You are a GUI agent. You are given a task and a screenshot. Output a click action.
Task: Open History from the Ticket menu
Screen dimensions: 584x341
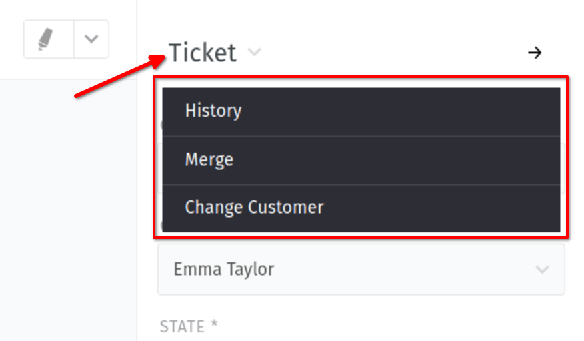213,111
